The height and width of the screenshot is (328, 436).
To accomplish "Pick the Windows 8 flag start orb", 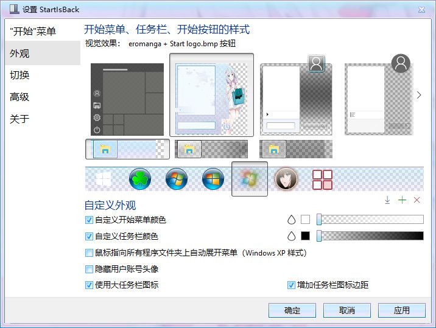I will 213,179.
